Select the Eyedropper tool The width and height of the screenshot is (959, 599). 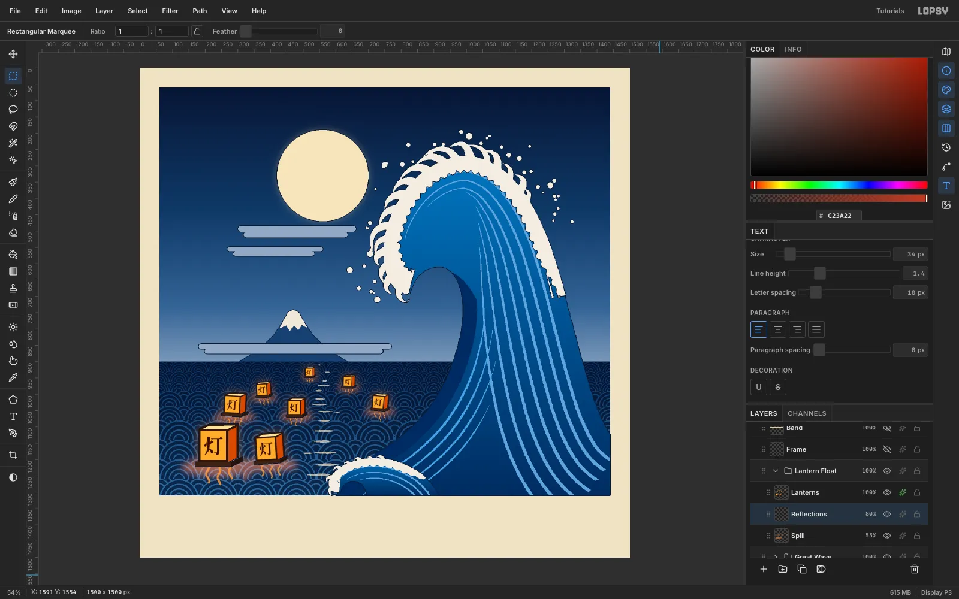click(13, 377)
